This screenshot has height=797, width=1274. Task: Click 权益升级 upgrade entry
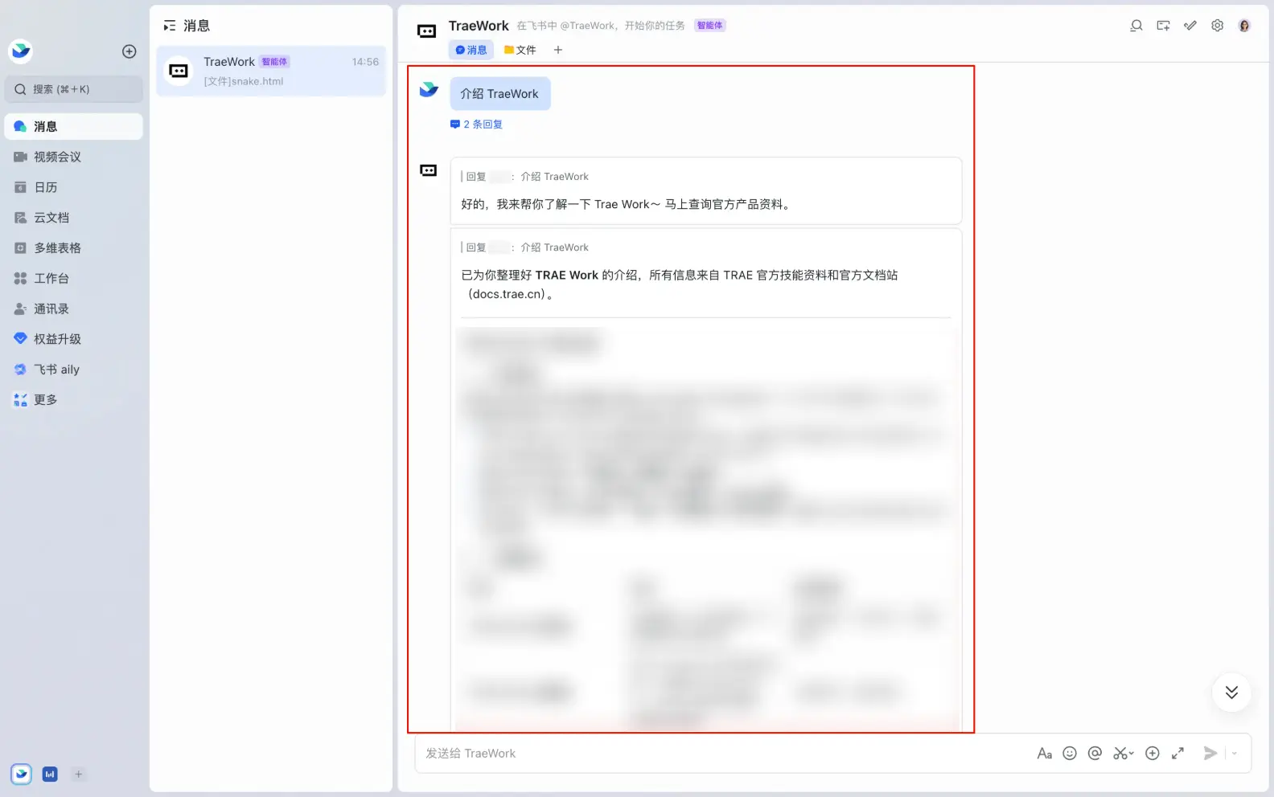74,339
